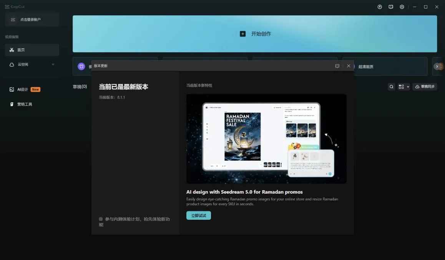Viewport: 445px width, 260px height.
Task: Click the feedback speech-bubble icon in title bar
Action: click(391, 7)
